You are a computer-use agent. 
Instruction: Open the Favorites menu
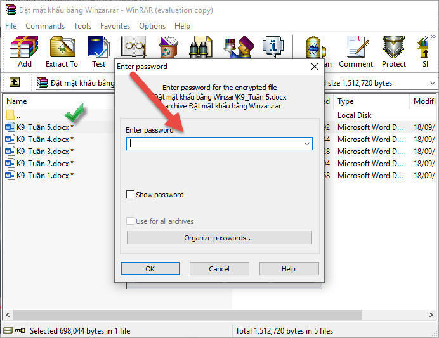(x=115, y=26)
